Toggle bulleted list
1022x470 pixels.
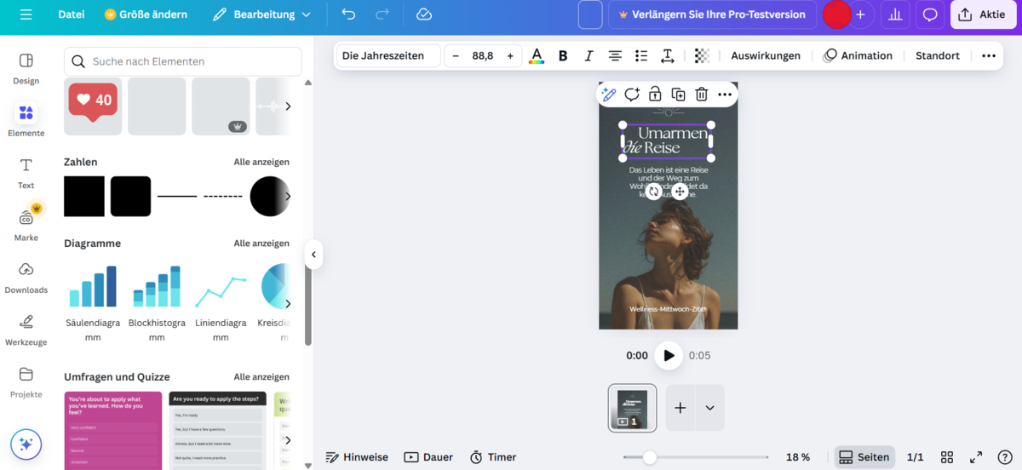[641, 56]
